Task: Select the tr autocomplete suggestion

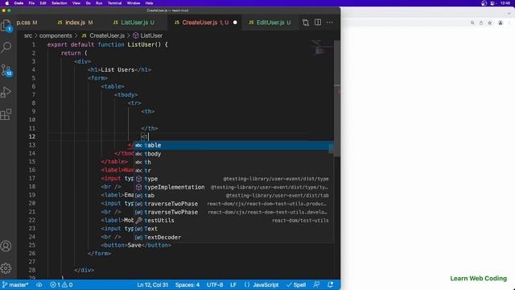Action: pos(233,170)
